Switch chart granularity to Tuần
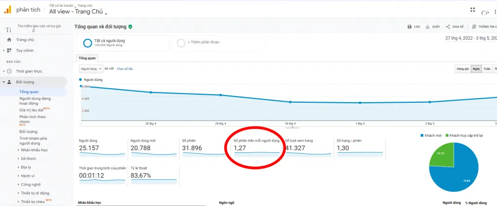Viewport: 497px width, 206px height. coord(487,69)
